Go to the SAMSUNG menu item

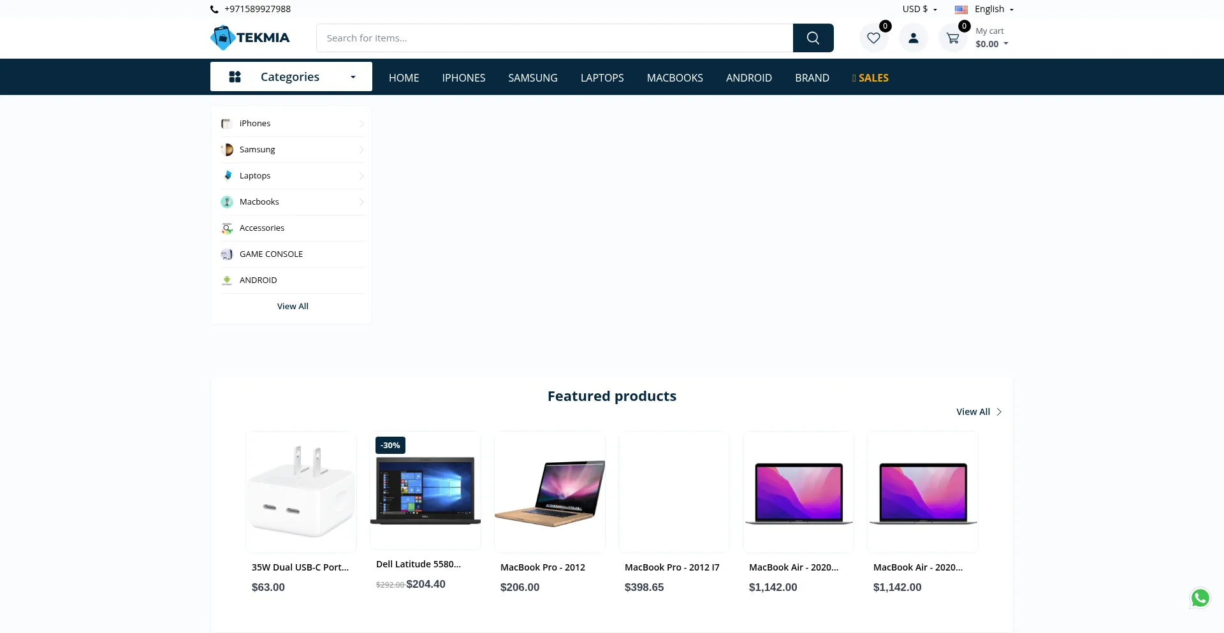(533, 78)
